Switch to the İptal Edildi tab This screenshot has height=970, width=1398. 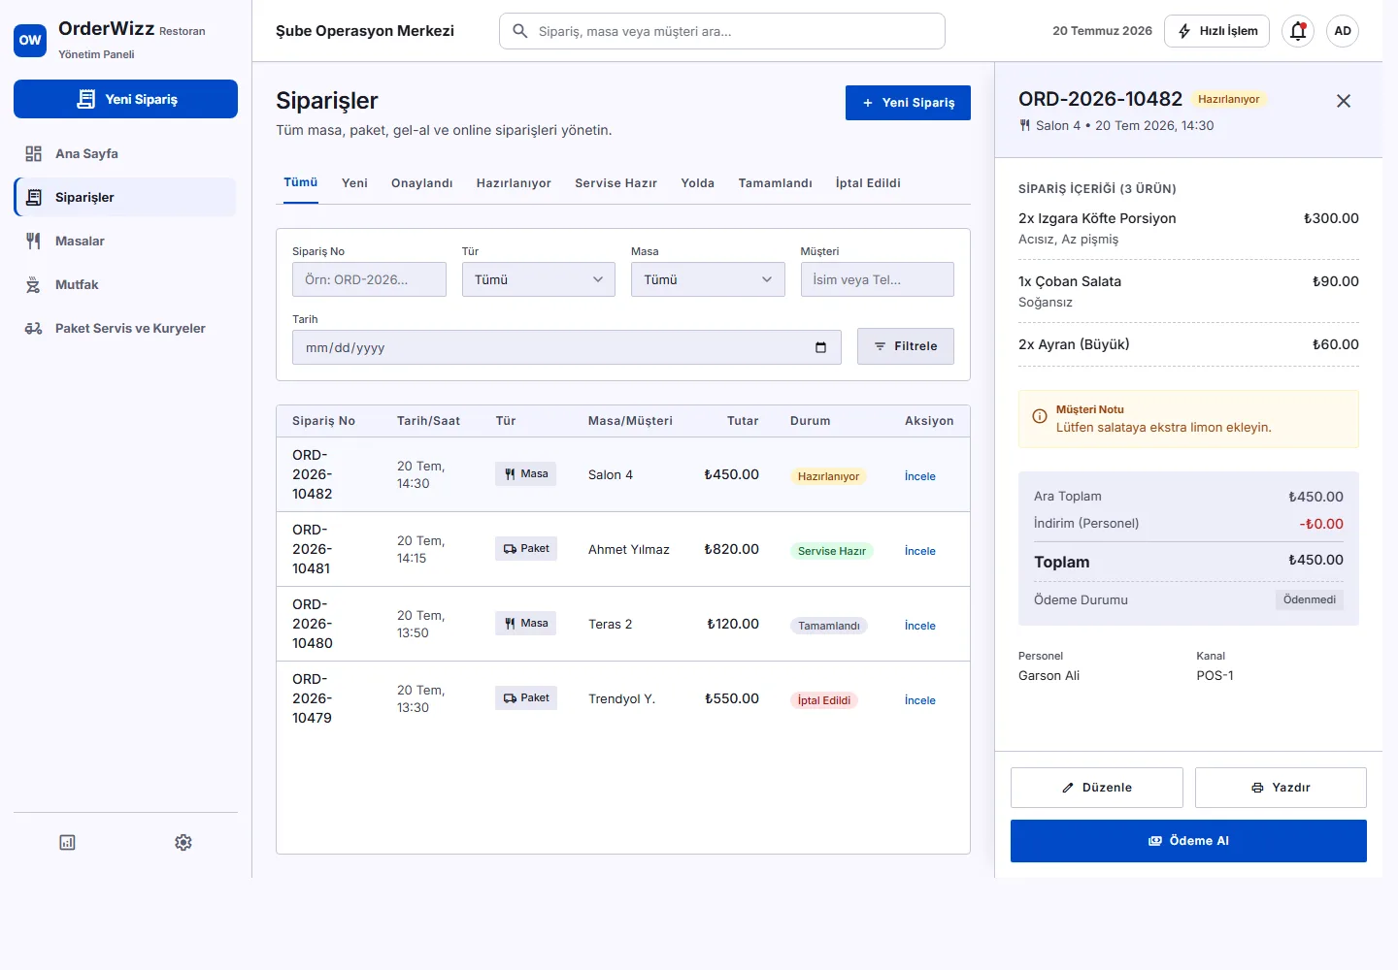click(868, 183)
